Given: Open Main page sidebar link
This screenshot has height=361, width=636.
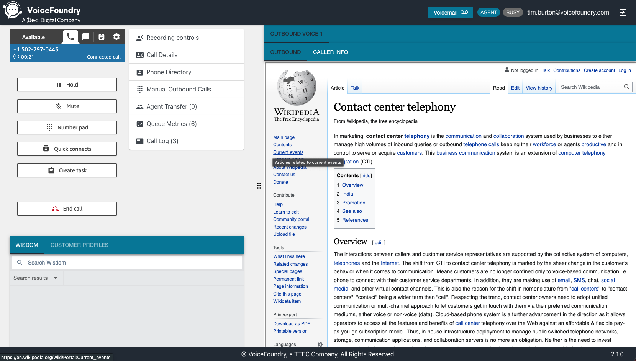Looking at the screenshot, I should [x=284, y=137].
